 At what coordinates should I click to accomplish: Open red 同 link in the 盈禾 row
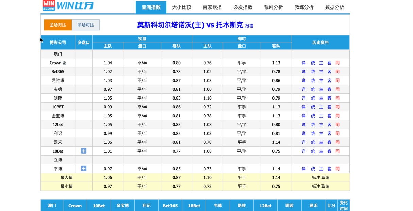[x=337, y=142]
